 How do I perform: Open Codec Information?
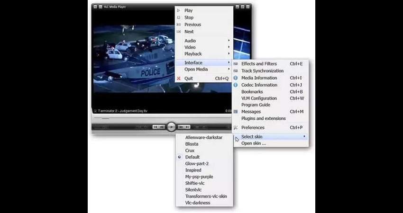(x=270, y=85)
